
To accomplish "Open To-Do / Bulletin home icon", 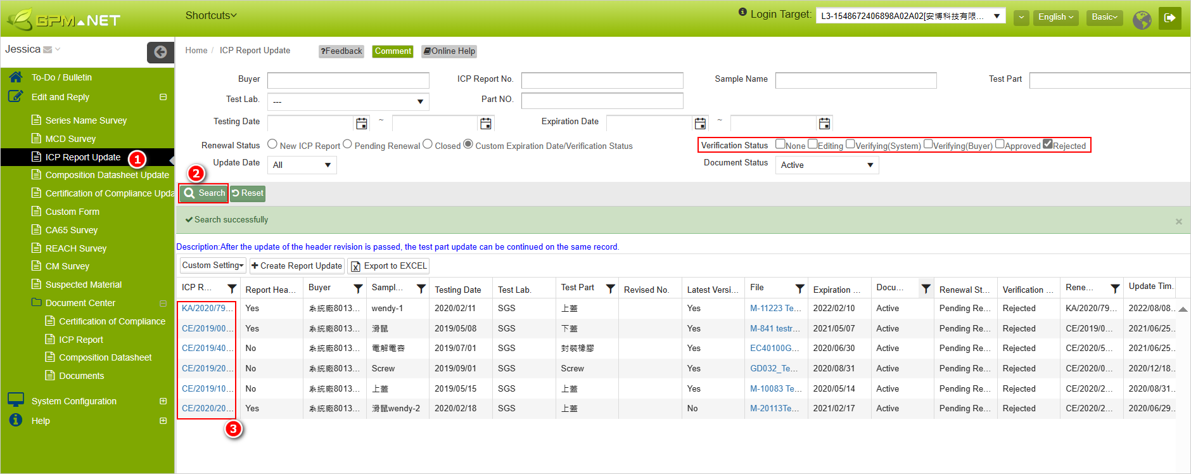I will 16,77.
